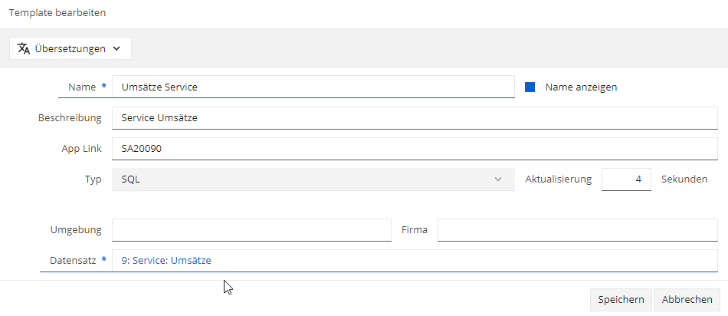Focus the Aktualisierung seconds input
The width and height of the screenshot is (728, 316).
(x=626, y=179)
